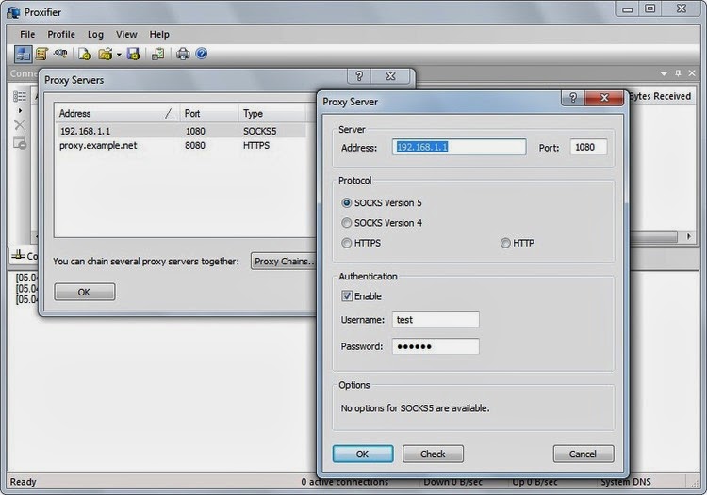
Task: Open the View menu
Action: 126,34
